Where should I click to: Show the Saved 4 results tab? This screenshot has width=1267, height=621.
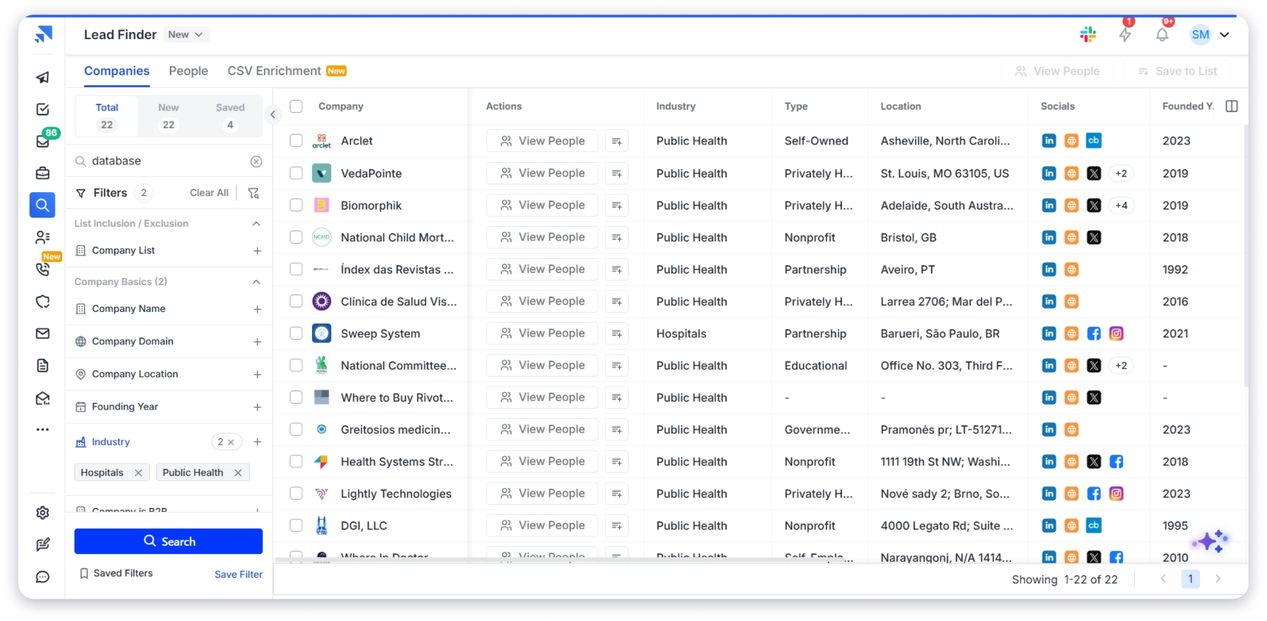tap(230, 116)
